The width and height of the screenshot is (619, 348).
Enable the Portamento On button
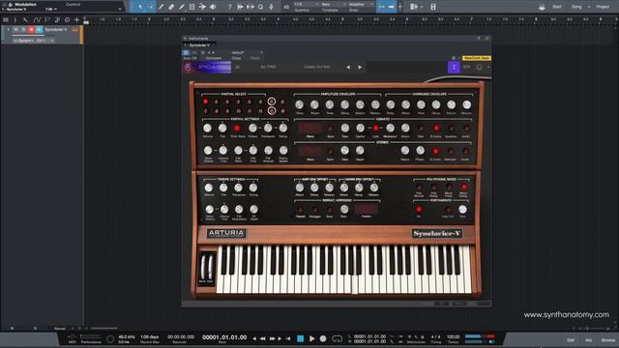(419, 210)
